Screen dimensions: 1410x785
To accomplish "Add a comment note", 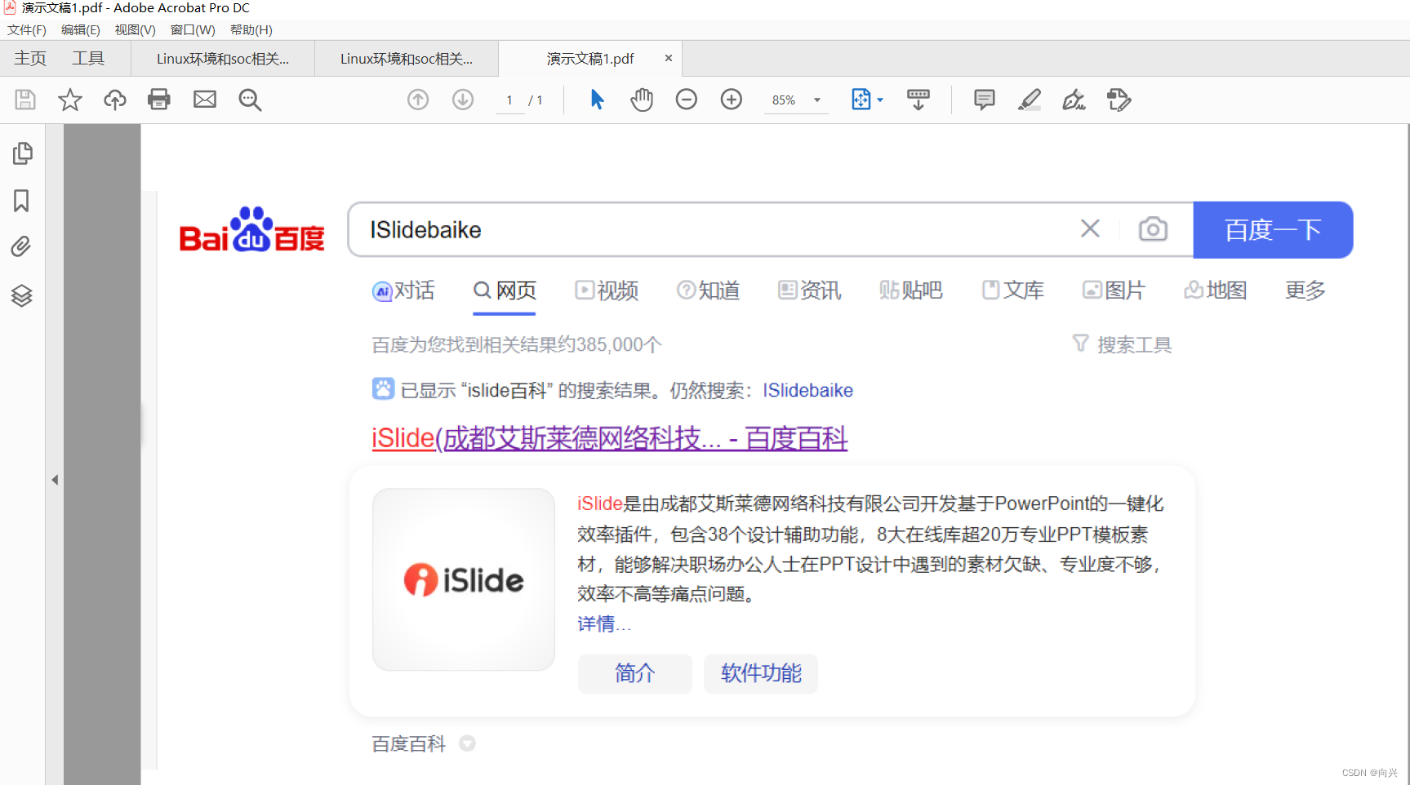I will 985,100.
